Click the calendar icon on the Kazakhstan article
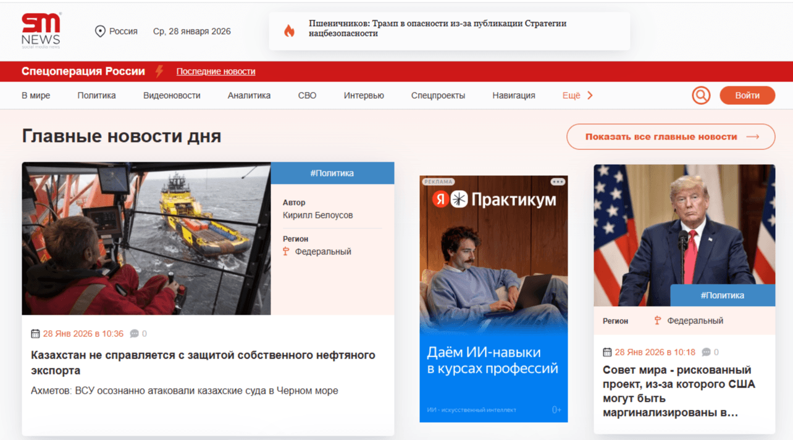793x440 pixels. click(x=35, y=333)
